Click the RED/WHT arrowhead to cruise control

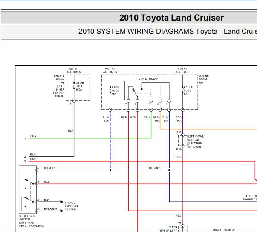(x=62, y=211)
